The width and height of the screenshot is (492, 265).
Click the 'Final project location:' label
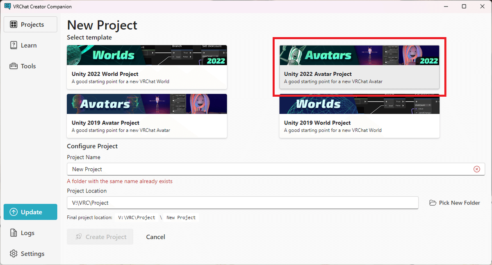pyautogui.click(x=89, y=217)
